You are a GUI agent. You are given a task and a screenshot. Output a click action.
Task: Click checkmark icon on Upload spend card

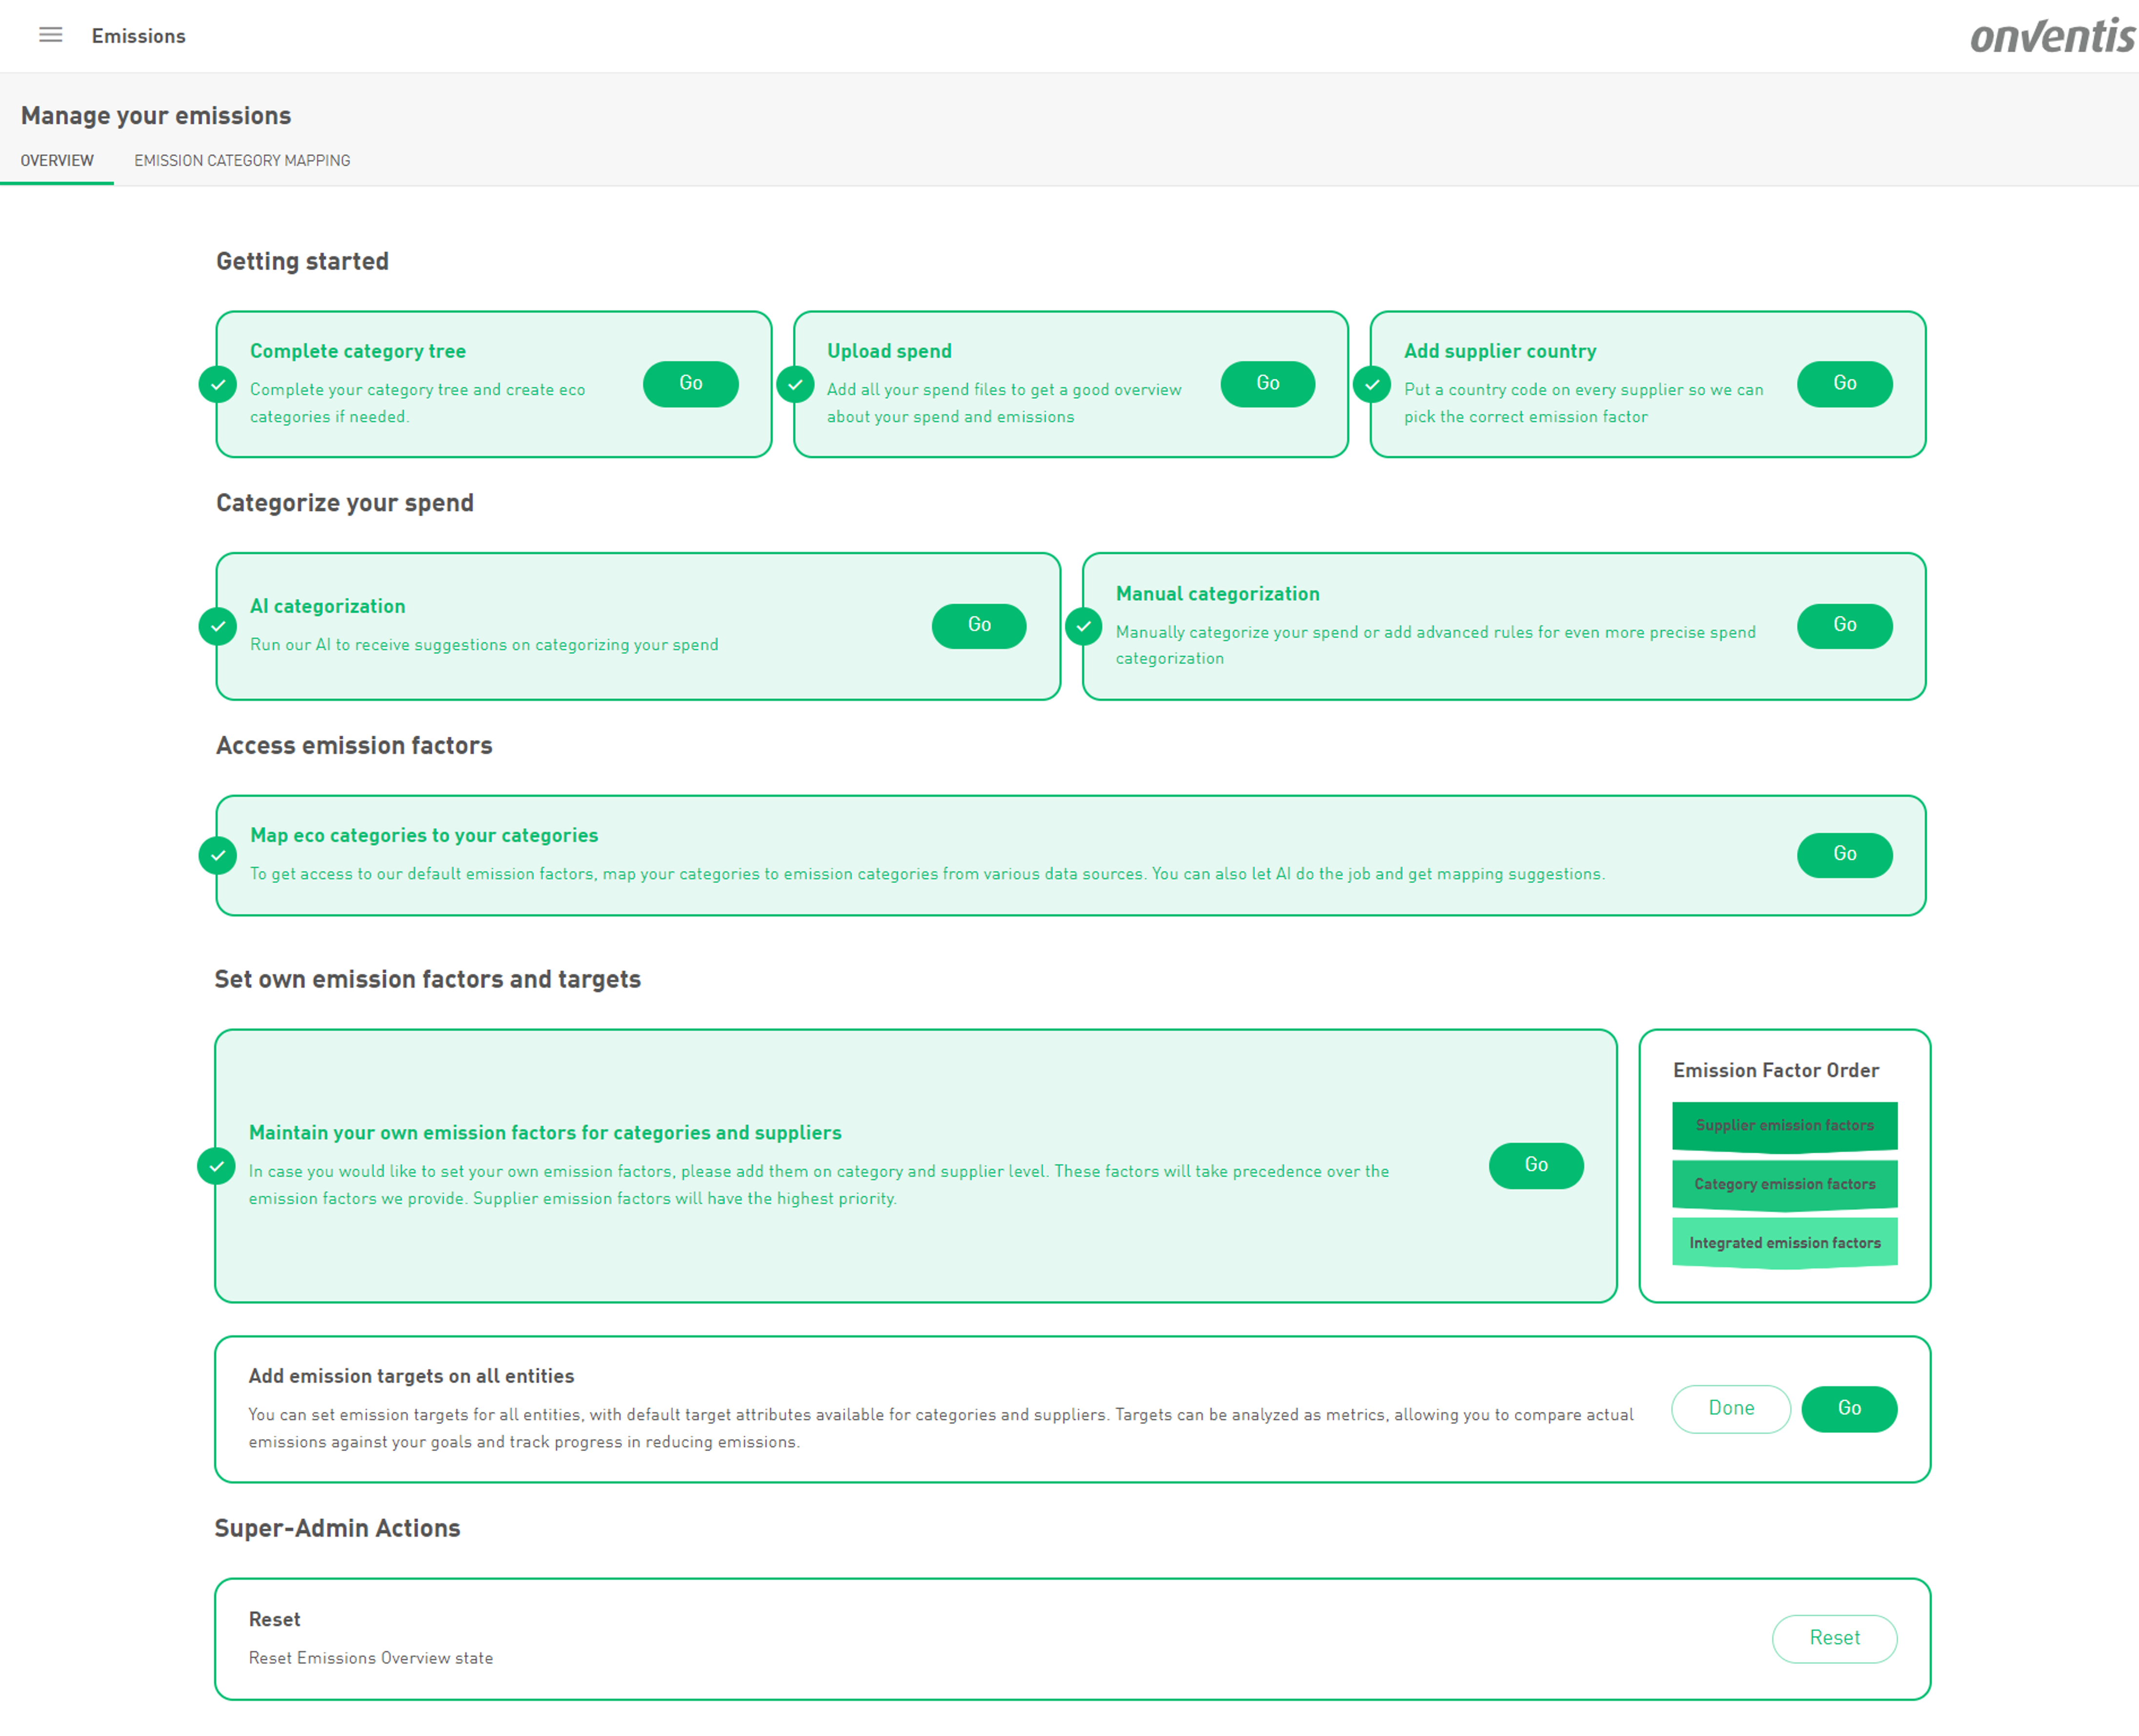(796, 384)
